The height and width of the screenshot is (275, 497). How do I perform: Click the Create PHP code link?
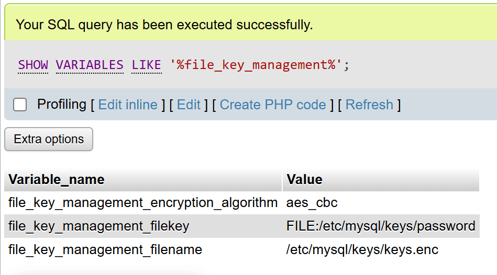273,105
